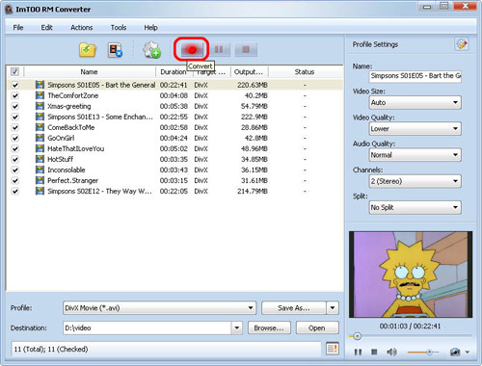Screen dimensions: 482x366
Task: Click the file icon of TheComfortZone
Action: pyautogui.click(x=40, y=95)
